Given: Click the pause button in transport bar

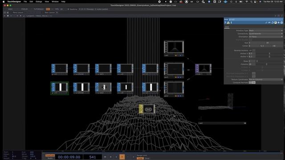Looking at the screenshot, I should point(111,157).
